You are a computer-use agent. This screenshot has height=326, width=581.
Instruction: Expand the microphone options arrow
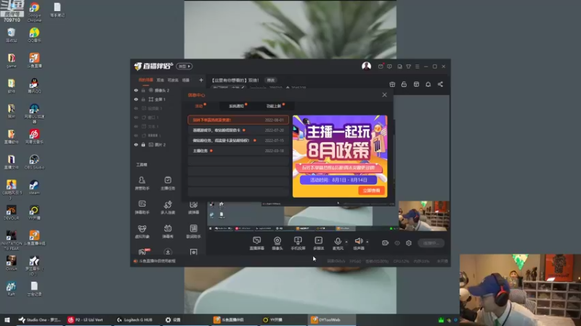tap(346, 242)
